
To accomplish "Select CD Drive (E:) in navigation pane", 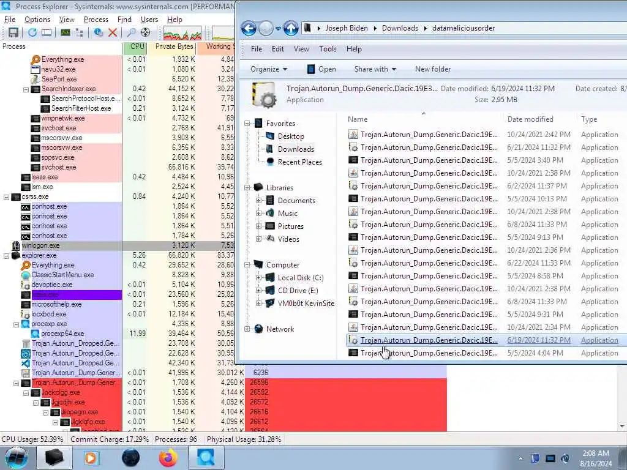I will point(298,290).
